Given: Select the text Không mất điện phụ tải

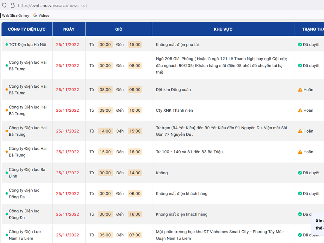Looking at the screenshot, I should point(177,45).
